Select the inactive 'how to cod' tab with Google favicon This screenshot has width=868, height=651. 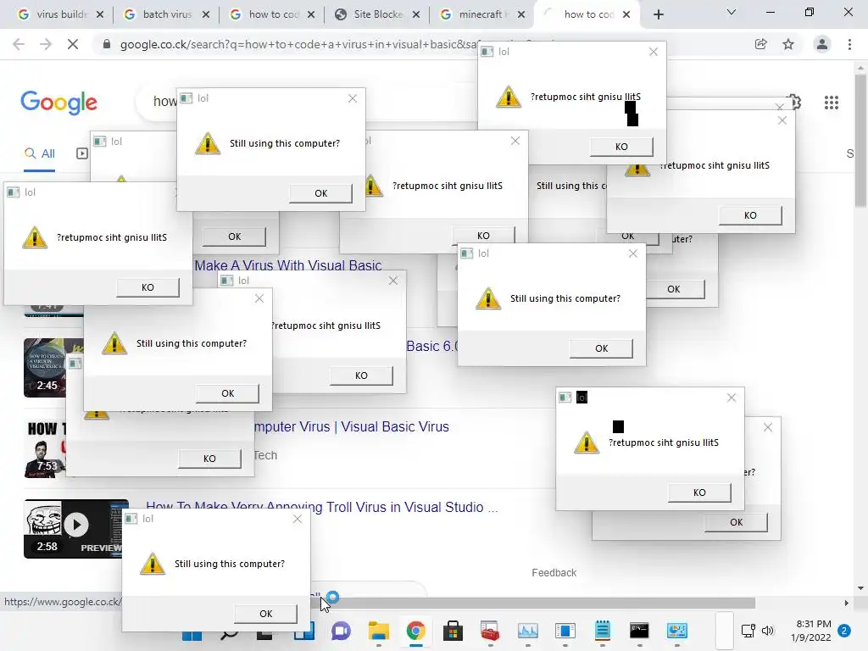point(271,14)
